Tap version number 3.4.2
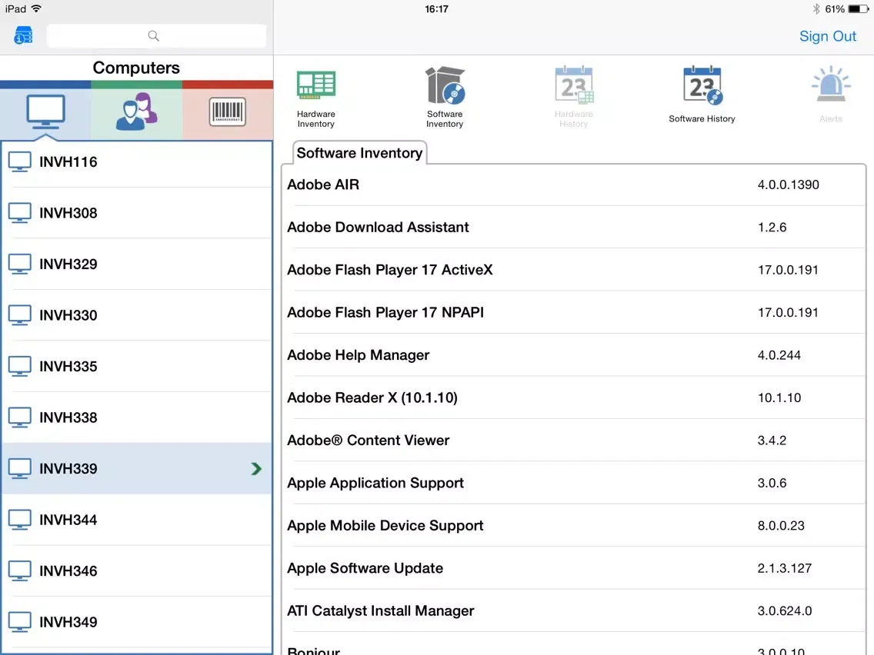Image resolution: width=874 pixels, height=655 pixels. coord(772,441)
